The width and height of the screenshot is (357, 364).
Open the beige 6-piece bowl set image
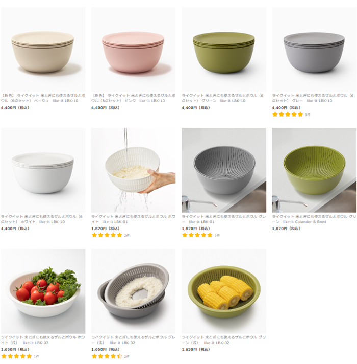coord(43,50)
